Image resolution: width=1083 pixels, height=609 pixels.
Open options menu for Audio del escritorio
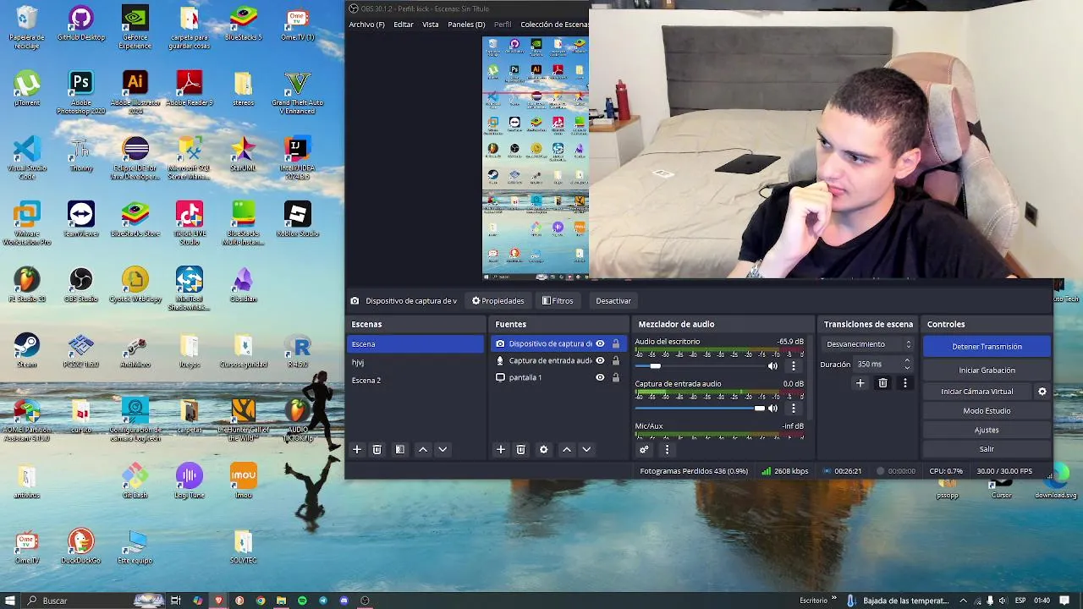click(794, 366)
